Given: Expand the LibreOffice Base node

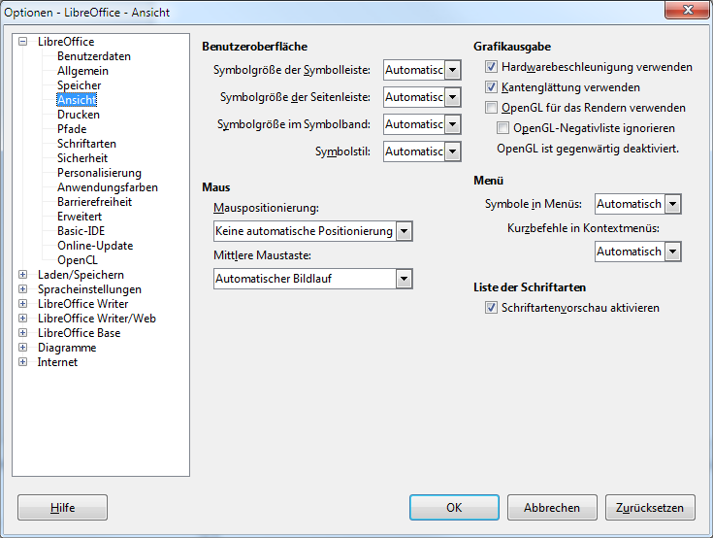Looking at the screenshot, I should (22, 333).
